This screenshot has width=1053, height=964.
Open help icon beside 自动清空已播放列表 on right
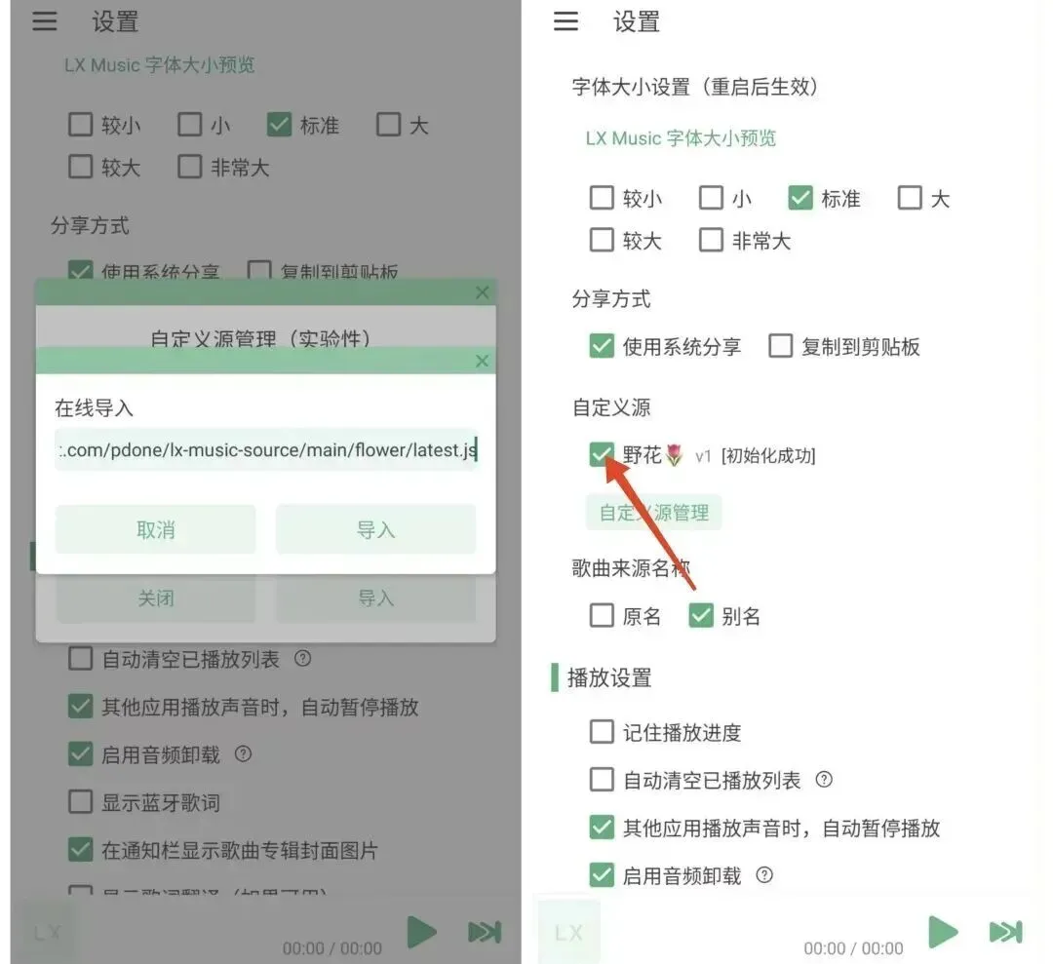coord(824,780)
